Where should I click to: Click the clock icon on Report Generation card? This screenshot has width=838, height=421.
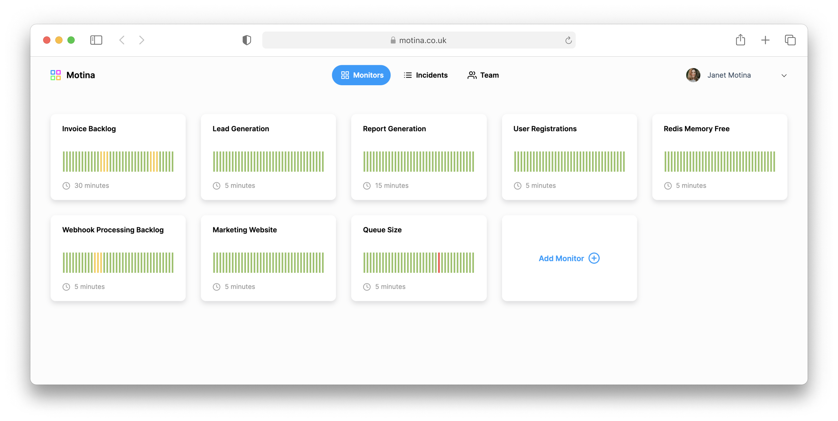pos(367,186)
